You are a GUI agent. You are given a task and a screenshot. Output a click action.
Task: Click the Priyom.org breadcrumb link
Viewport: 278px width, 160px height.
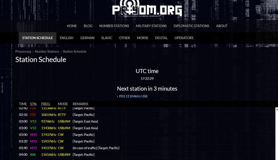click(23, 52)
